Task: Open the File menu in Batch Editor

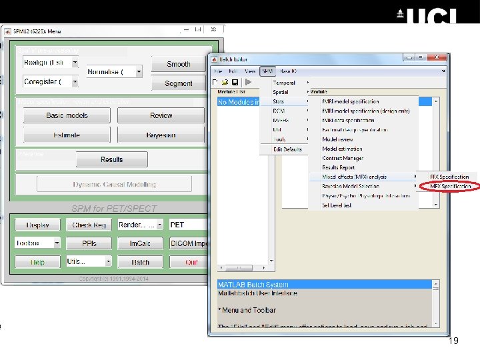Action: 218,71
